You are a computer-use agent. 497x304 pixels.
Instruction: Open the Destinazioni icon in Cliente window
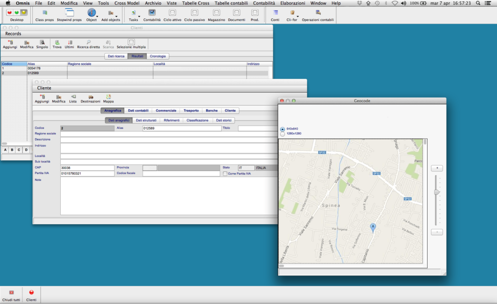point(91,98)
